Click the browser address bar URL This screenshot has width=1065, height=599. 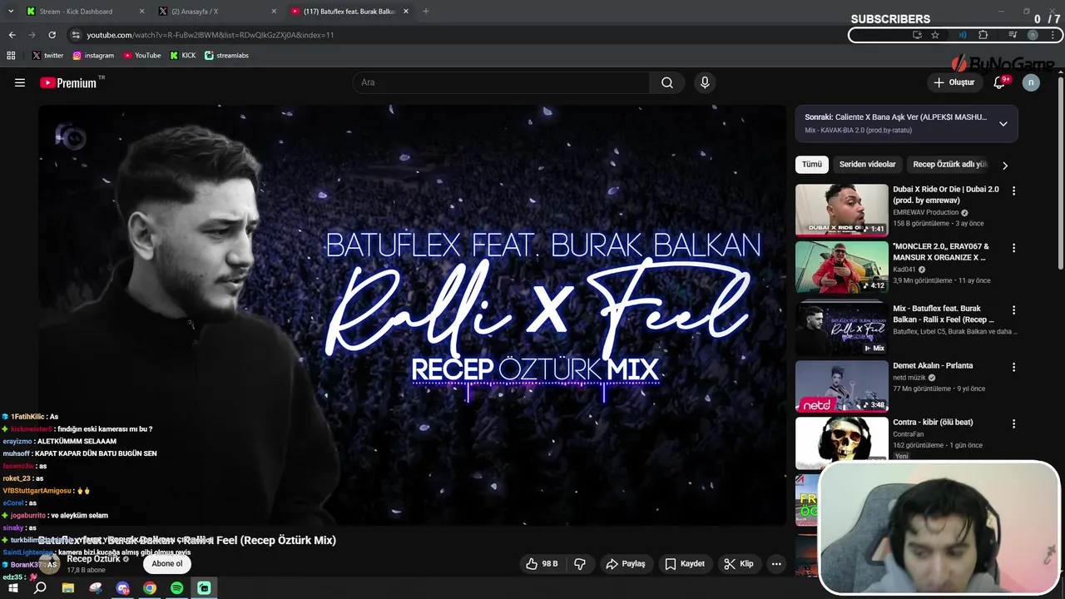[211, 35]
